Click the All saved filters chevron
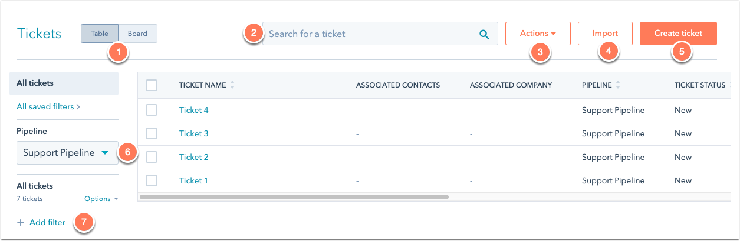 [78, 107]
